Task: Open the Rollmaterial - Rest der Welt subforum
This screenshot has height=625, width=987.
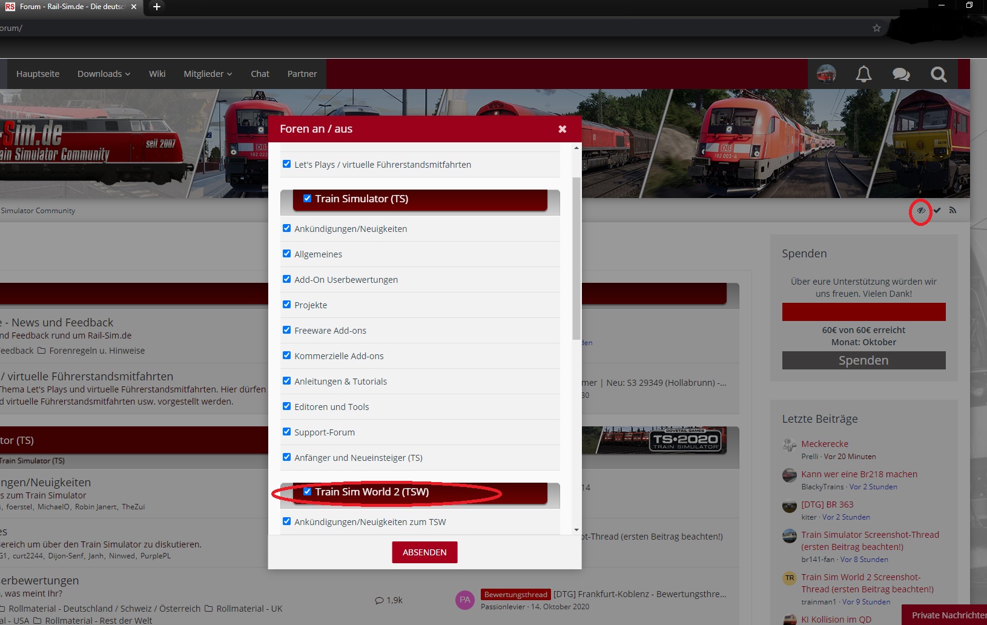Action: pos(99,621)
